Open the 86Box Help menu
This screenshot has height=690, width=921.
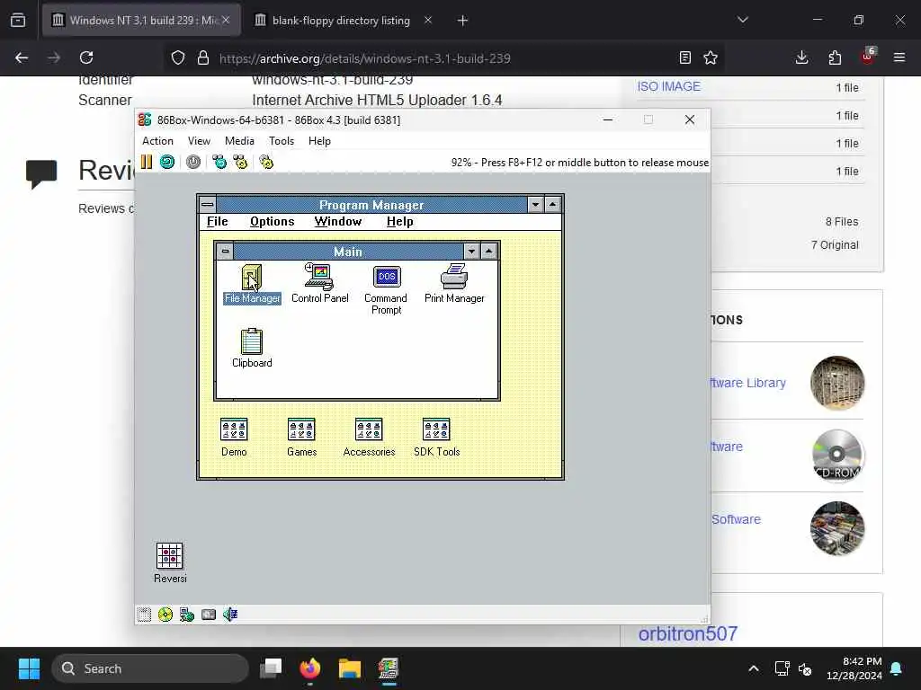(319, 141)
